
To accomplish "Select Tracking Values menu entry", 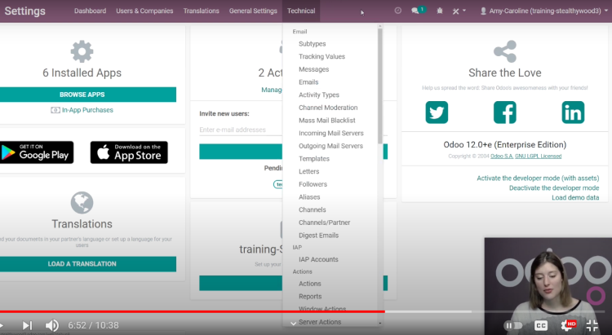I will coord(322,56).
